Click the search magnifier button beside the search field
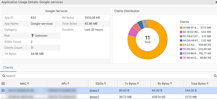Screen dimensions: 217x99 pyautogui.click(x=215, y=76)
